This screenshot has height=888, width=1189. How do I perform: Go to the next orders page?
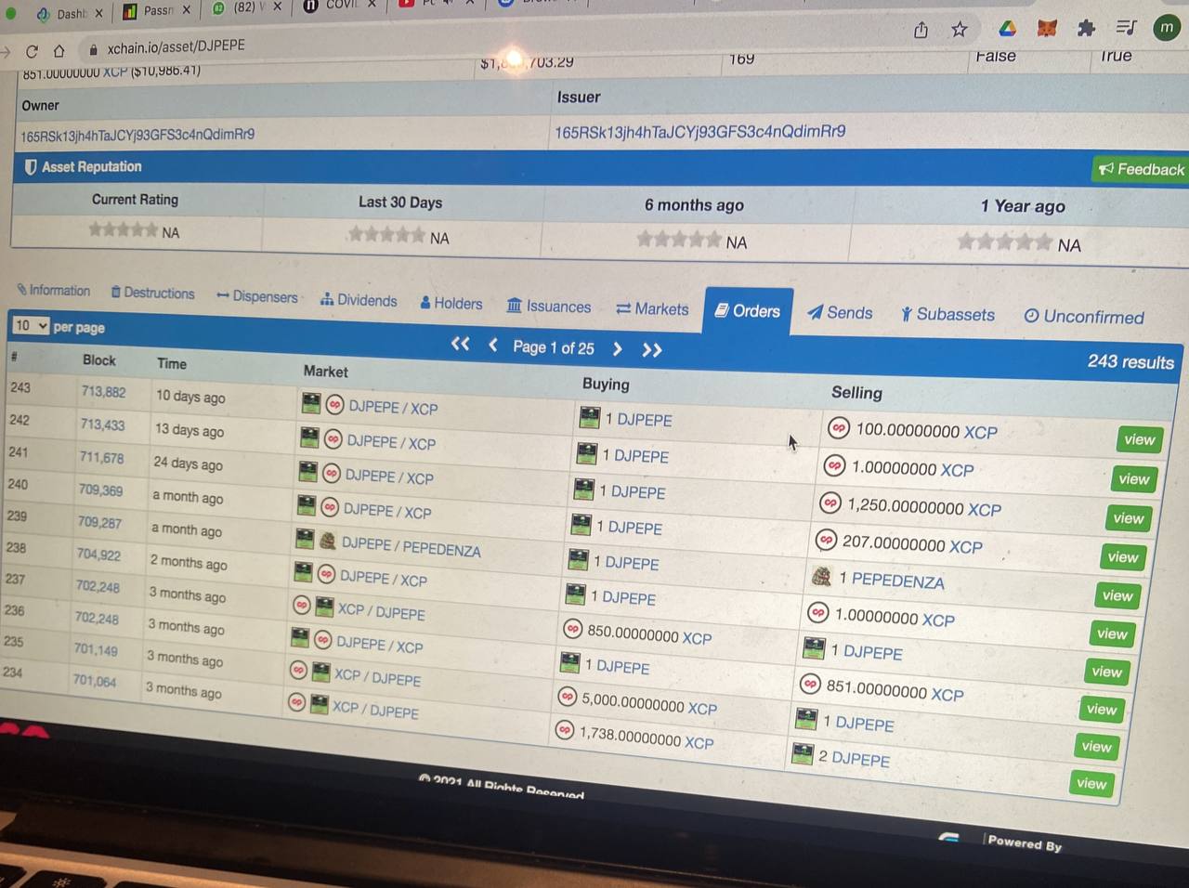[618, 348]
